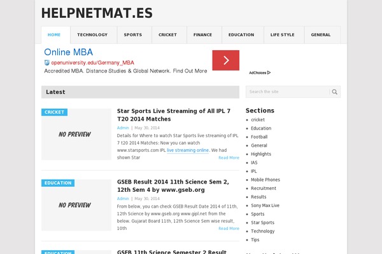The image size is (382, 254).
Task: Click the CRICKET category badge
Action: tap(54, 112)
